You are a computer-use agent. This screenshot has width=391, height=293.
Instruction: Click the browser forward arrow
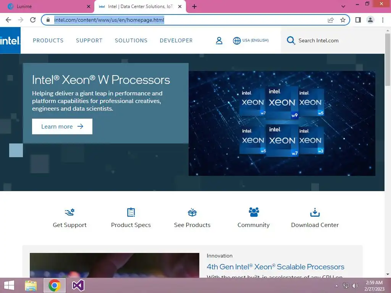(x=21, y=20)
